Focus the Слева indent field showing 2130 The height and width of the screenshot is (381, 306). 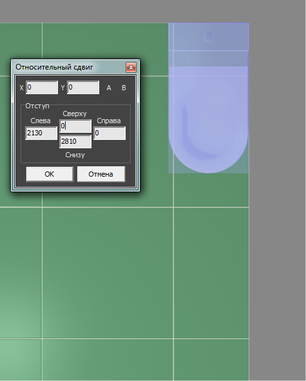point(41,133)
